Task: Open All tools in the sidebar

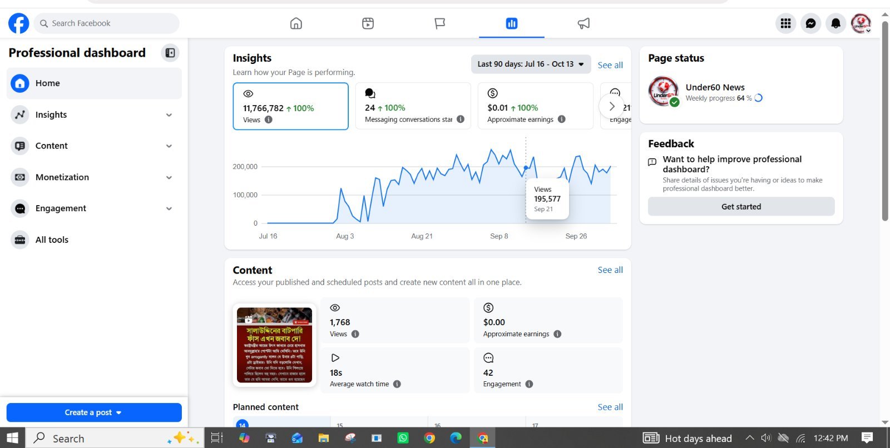Action: click(x=94, y=240)
